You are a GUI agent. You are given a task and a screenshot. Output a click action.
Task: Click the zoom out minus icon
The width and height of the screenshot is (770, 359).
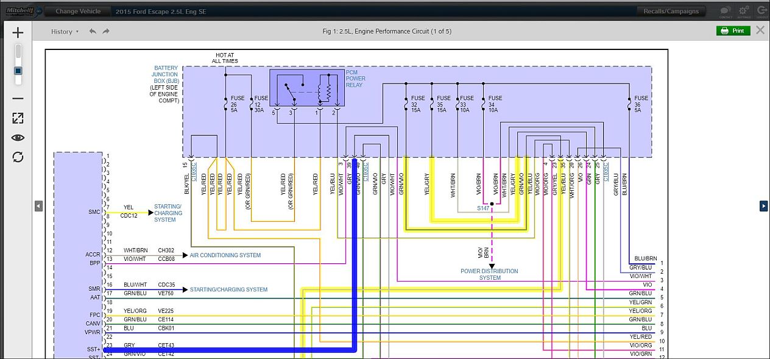point(18,98)
